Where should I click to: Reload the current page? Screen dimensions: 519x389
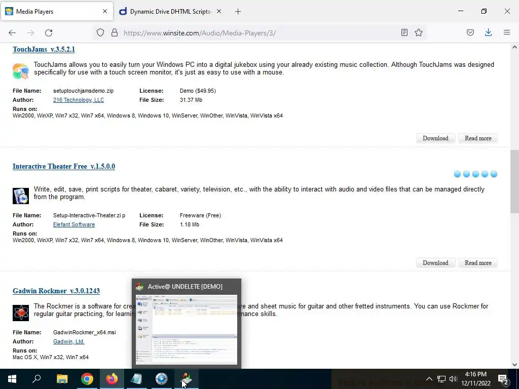coord(49,33)
